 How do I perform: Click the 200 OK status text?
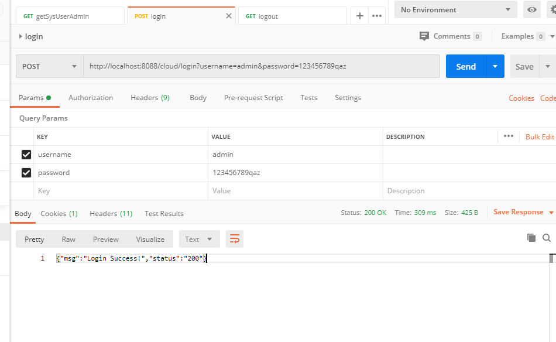375,213
